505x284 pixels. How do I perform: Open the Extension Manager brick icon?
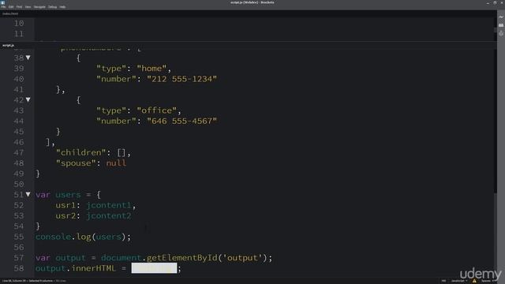tap(501, 25)
